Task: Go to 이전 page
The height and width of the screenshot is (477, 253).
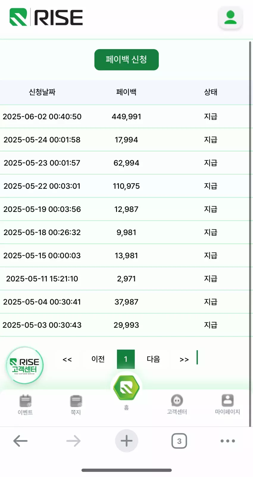Action: 98,359
